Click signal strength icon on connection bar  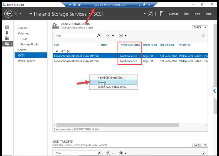click(x=79, y=5)
